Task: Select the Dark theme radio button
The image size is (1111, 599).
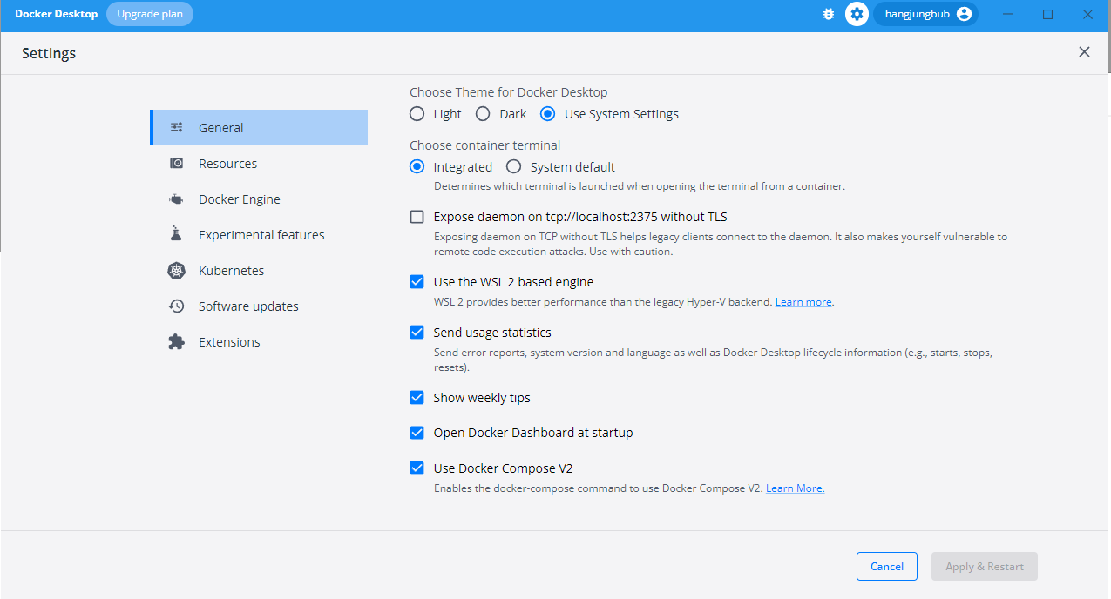Action: click(x=483, y=113)
